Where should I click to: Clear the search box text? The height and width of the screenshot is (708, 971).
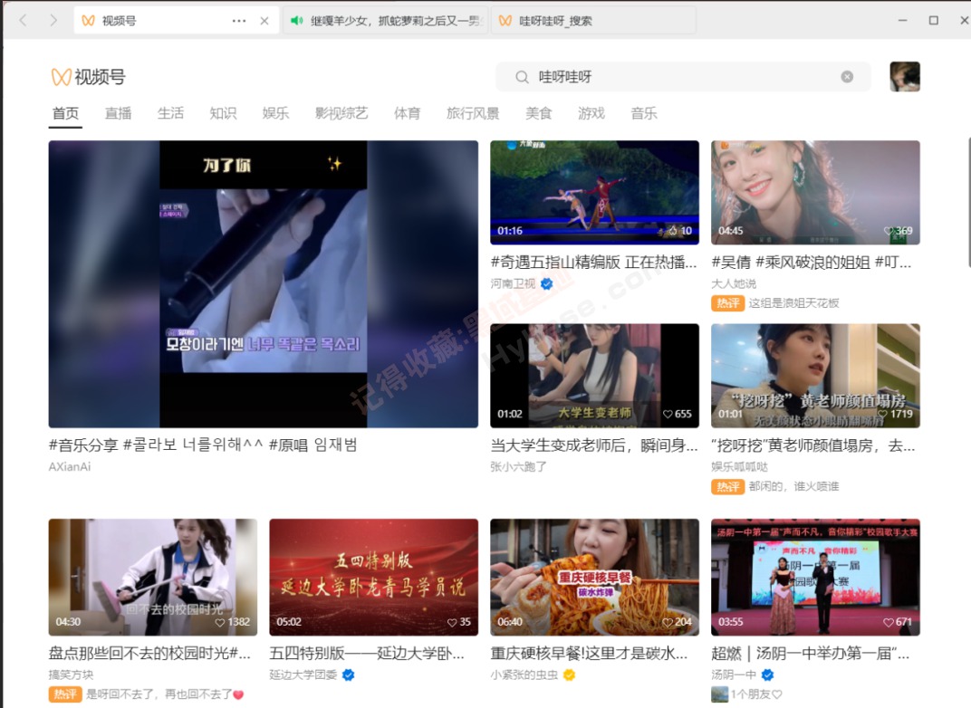[847, 77]
